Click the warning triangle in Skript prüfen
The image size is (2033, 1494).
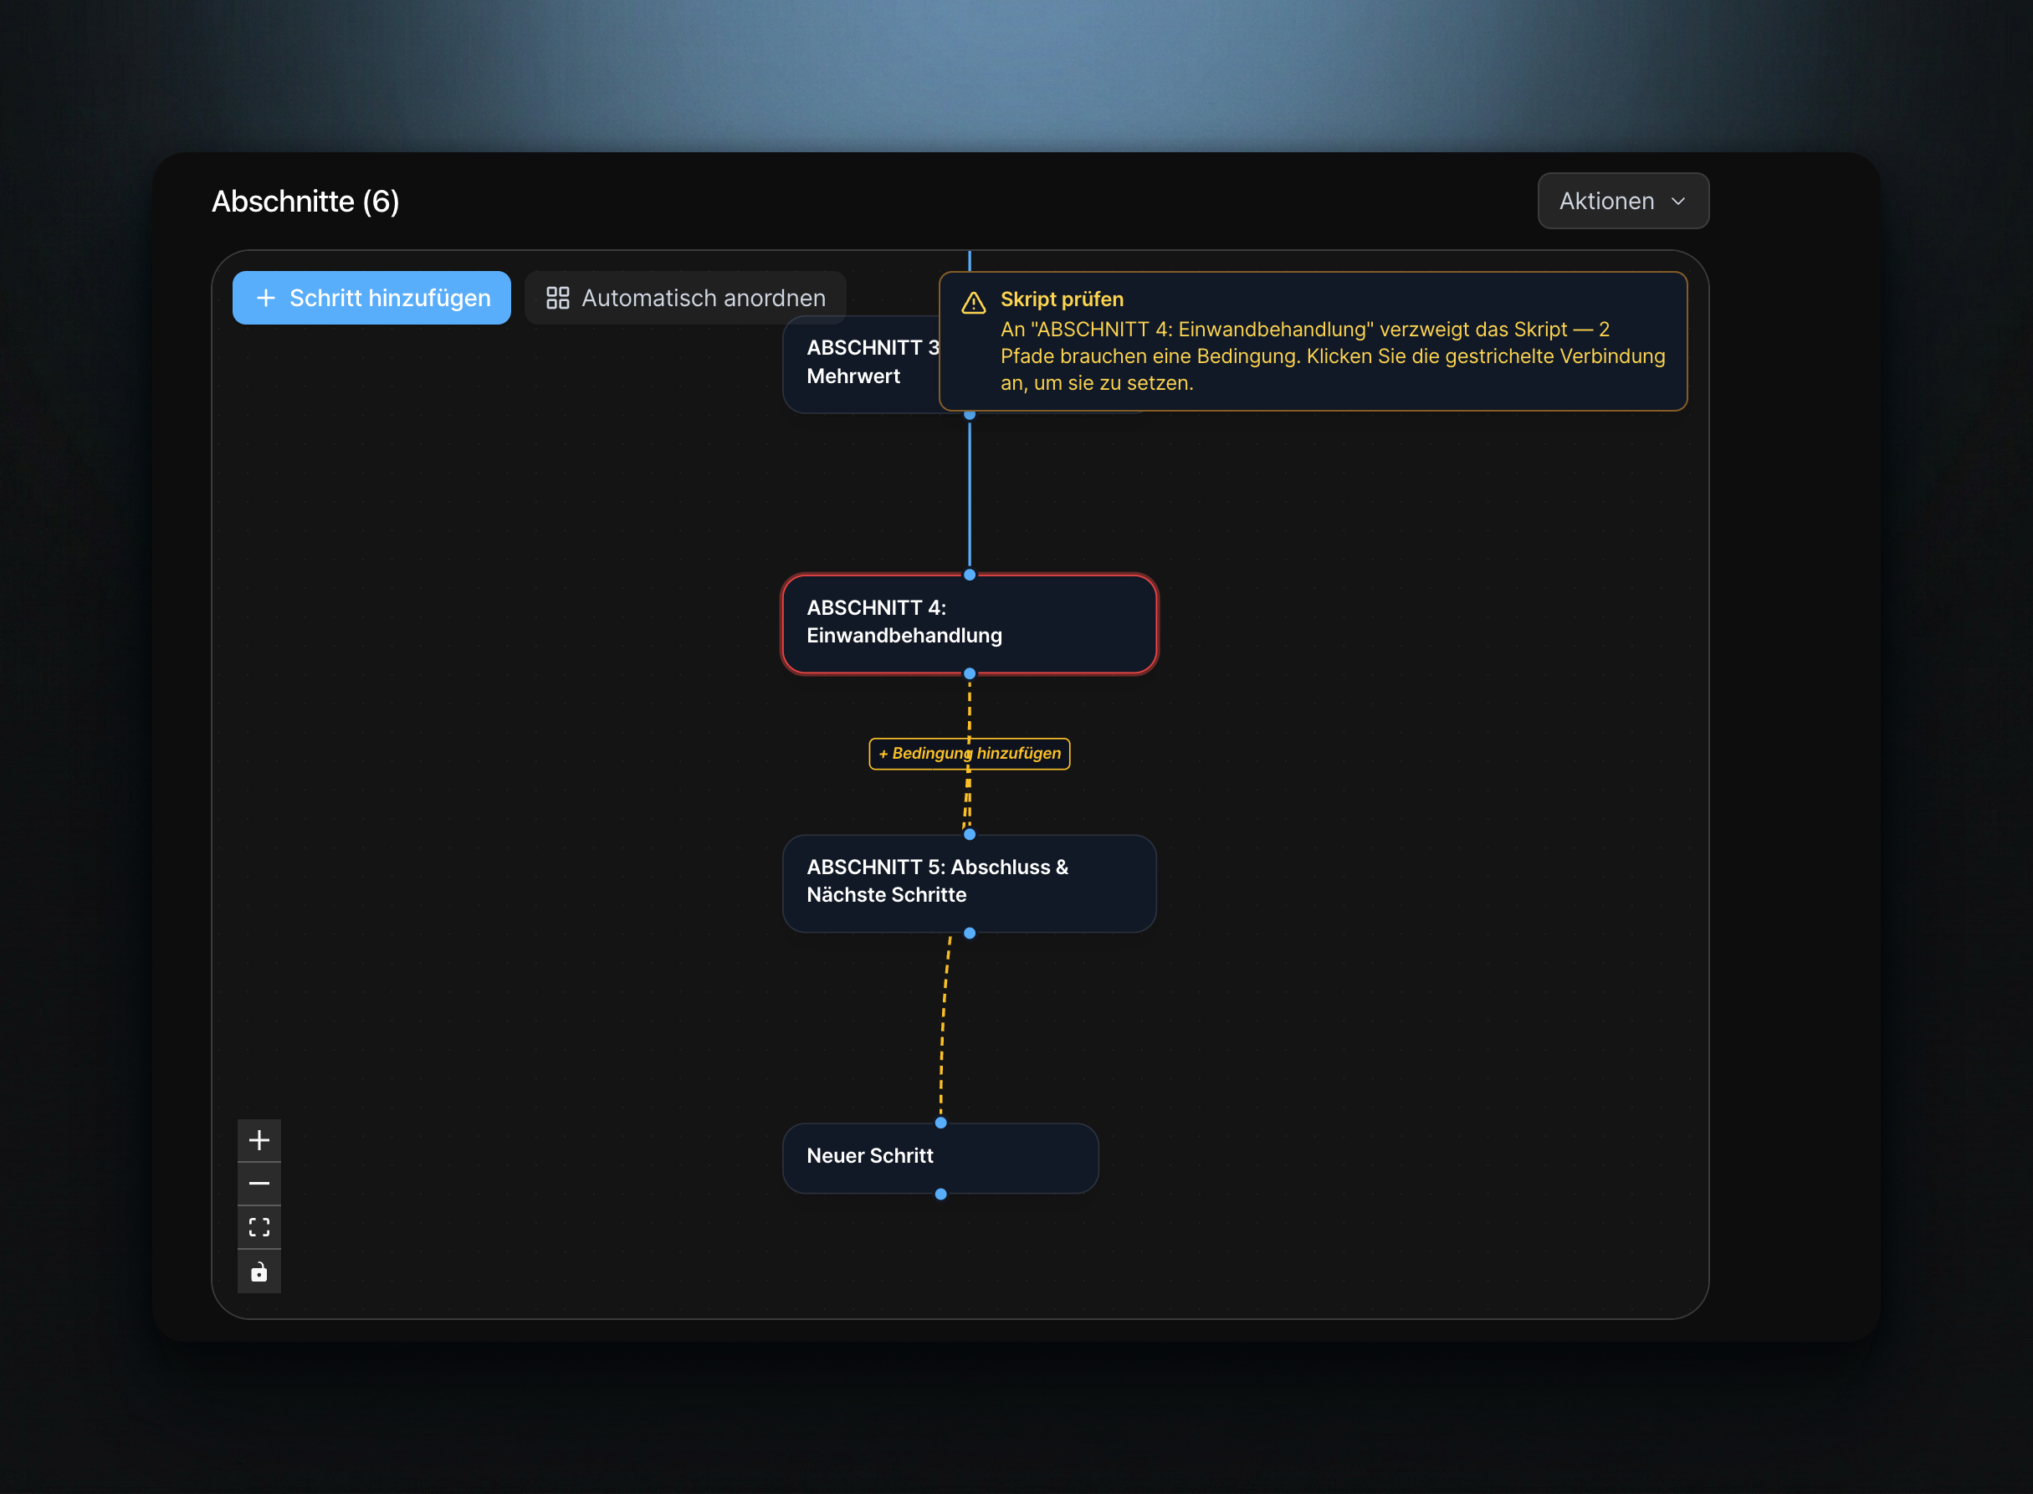pos(973,303)
